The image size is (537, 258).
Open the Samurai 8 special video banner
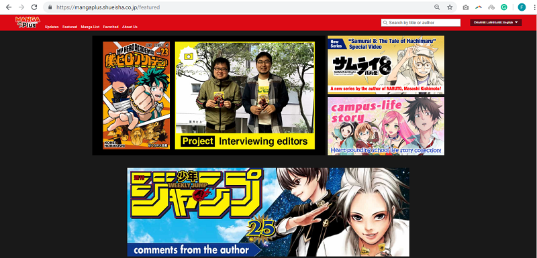(386, 65)
